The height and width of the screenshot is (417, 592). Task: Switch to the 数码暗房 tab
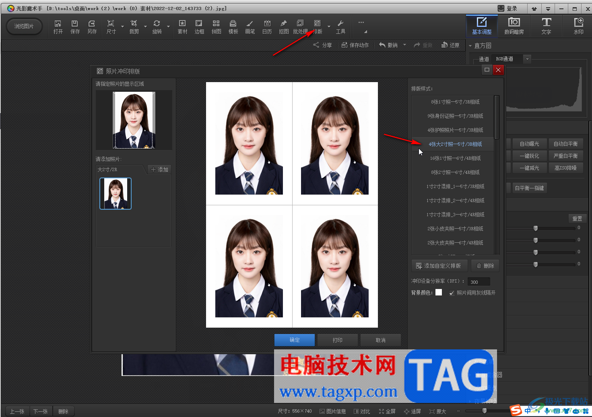(x=514, y=26)
